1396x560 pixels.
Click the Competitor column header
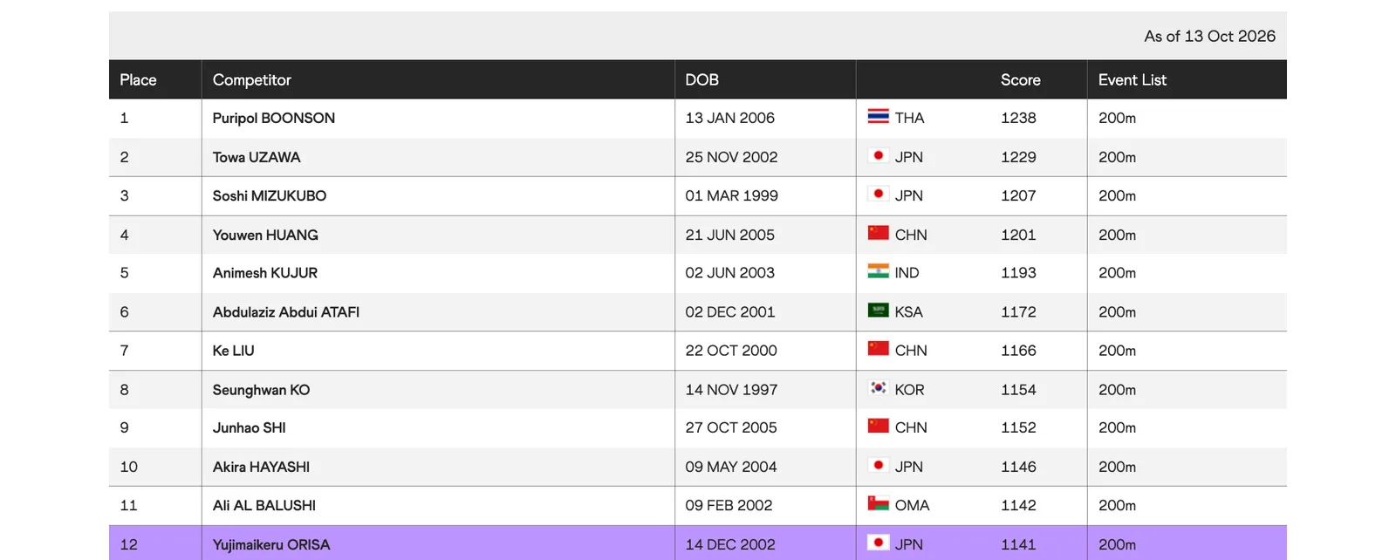pos(252,80)
